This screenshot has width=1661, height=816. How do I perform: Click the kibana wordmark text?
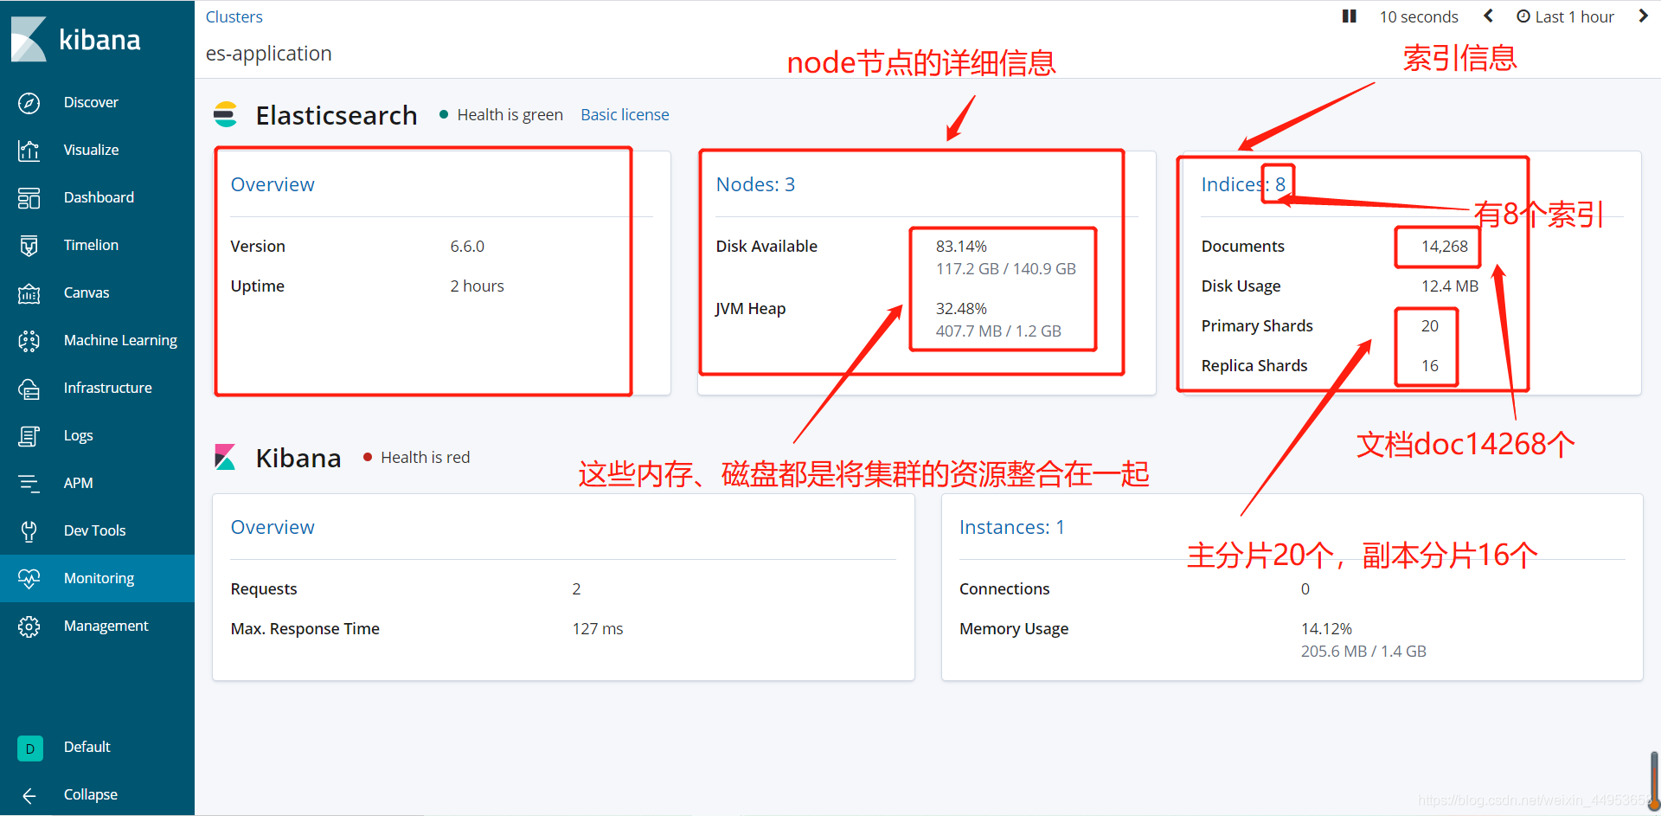tap(99, 40)
